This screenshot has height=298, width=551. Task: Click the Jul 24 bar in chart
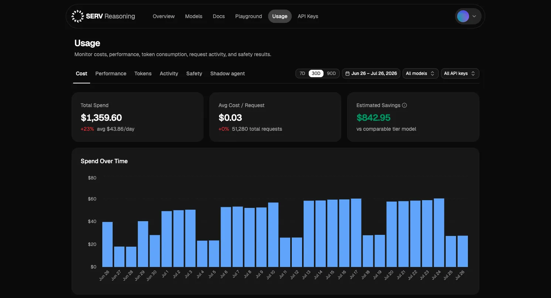[439, 233]
